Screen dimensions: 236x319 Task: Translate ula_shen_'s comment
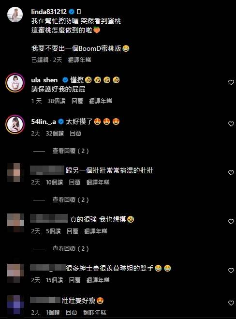[101, 101]
